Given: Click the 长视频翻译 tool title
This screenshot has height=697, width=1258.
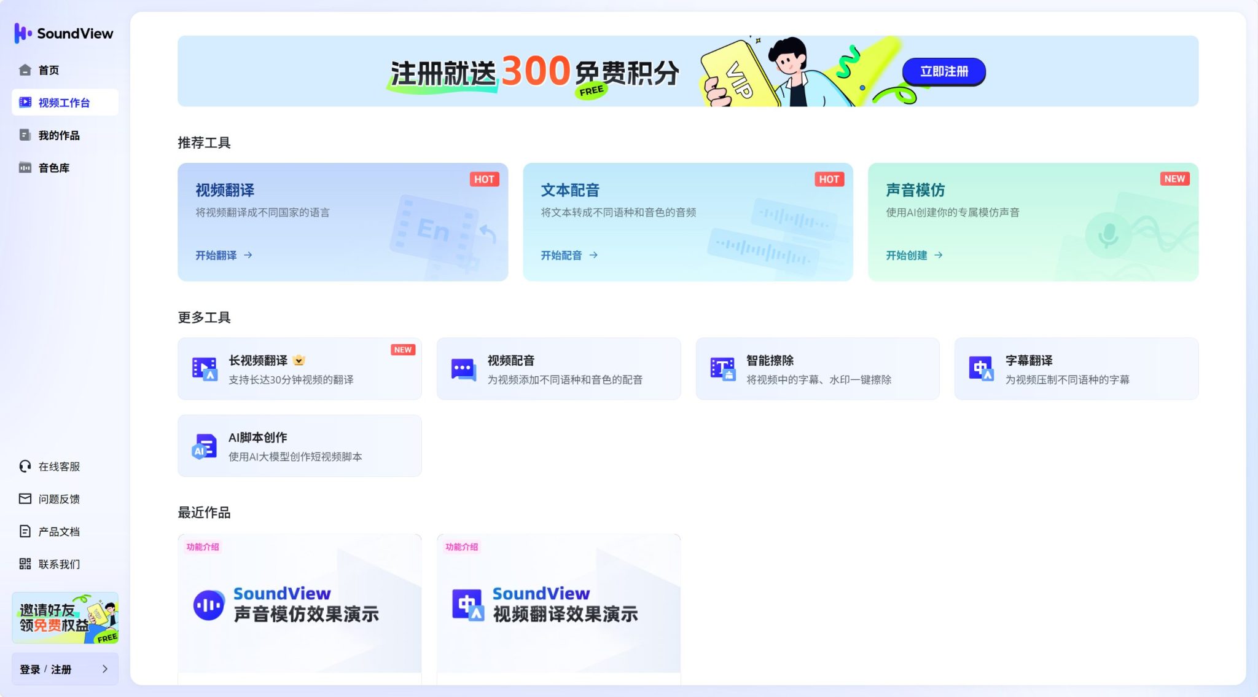Looking at the screenshot, I should (258, 361).
